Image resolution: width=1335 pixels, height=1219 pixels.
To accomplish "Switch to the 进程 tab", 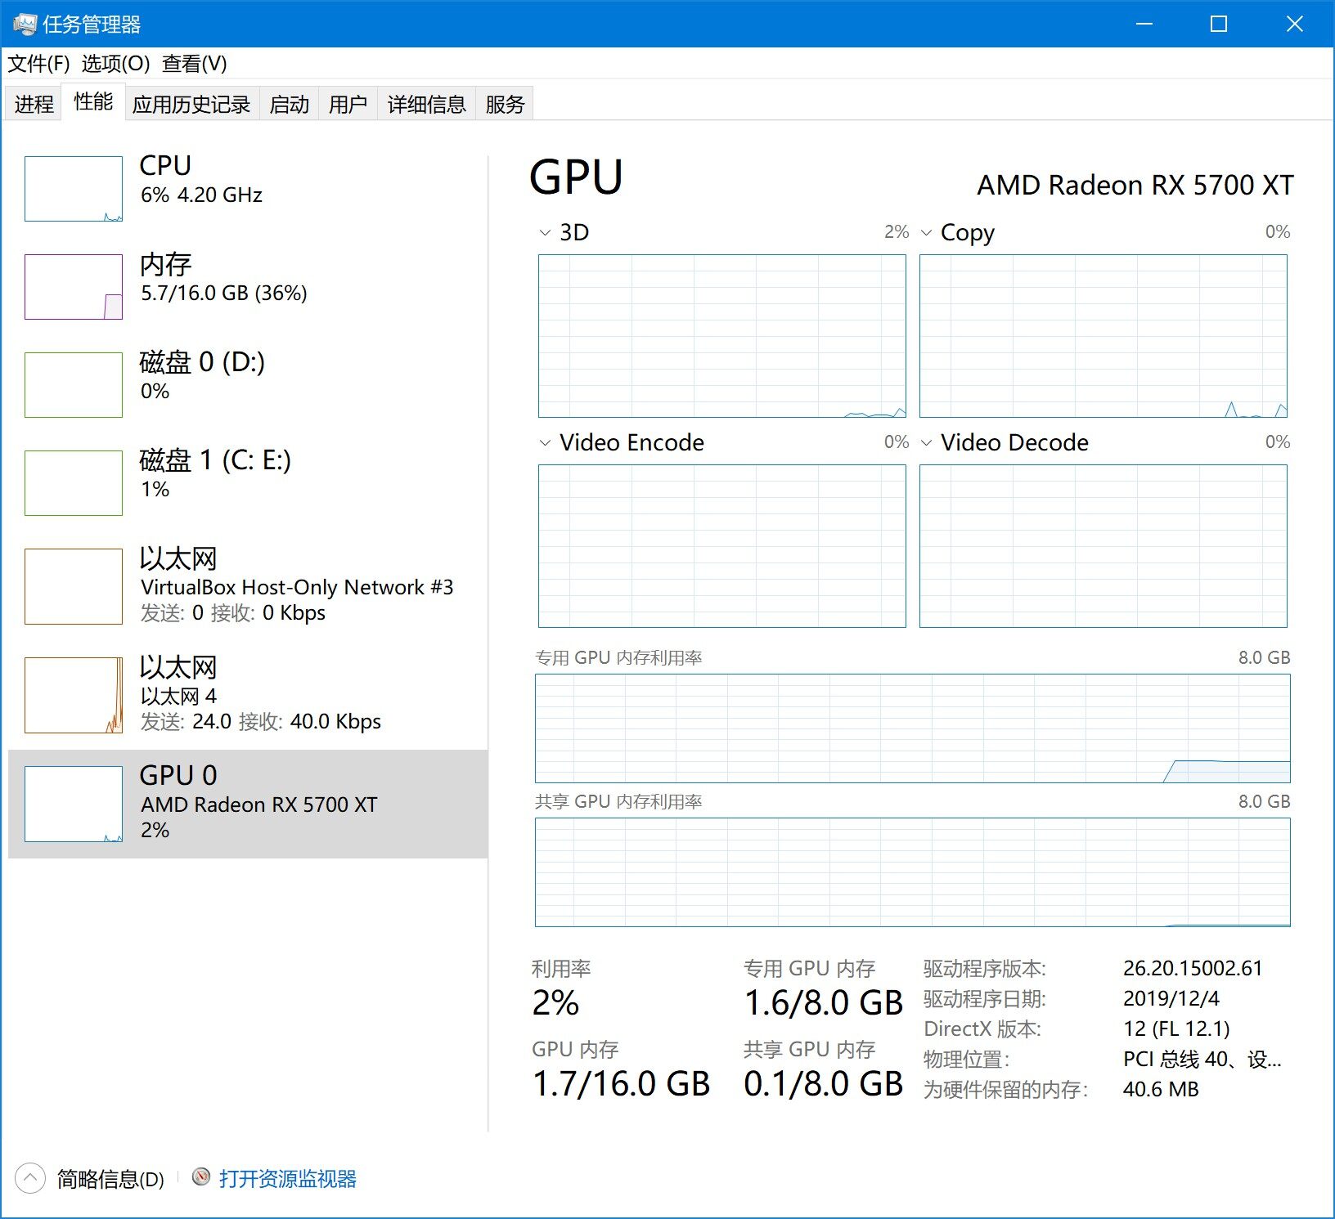I will tap(34, 104).
